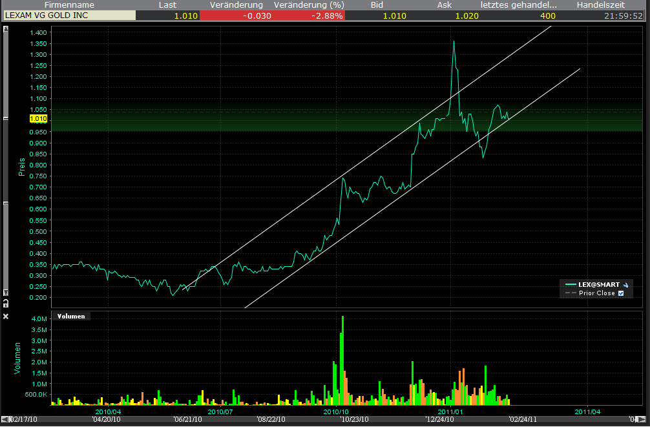Select the Ask column header
The width and height of the screenshot is (650, 427).
tap(445, 5)
